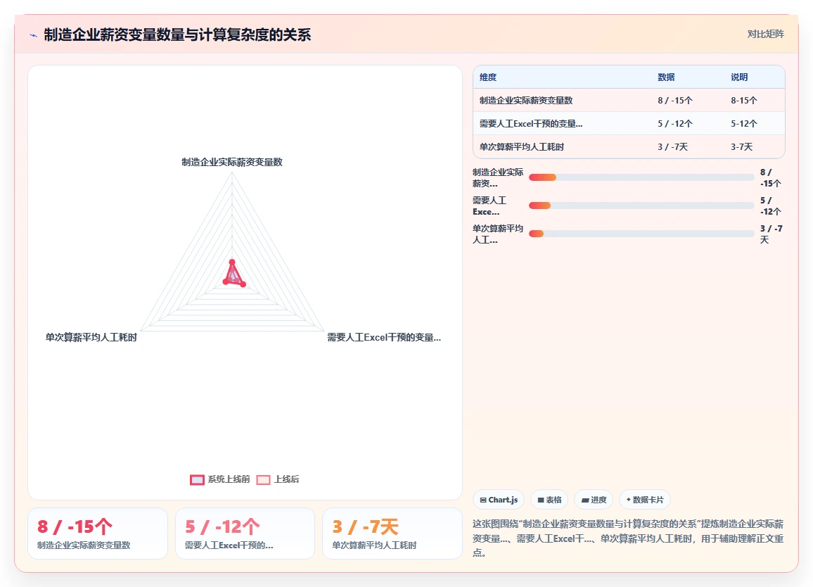Open the 5 / -12个 data card

click(245, 534)
